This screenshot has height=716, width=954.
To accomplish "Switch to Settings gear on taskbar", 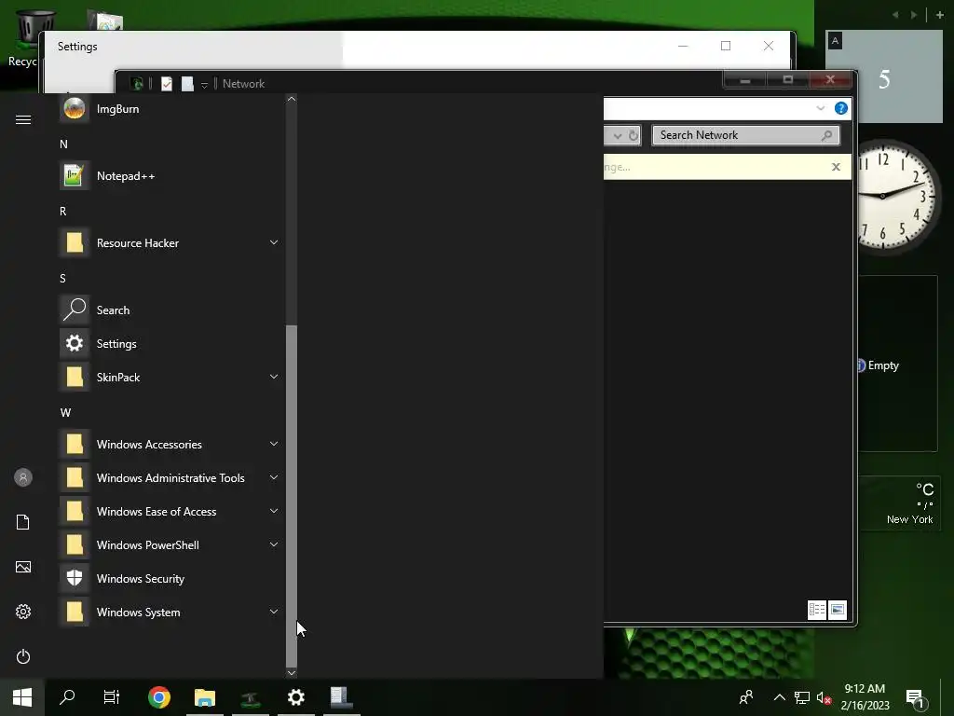I will coord(296,697).
